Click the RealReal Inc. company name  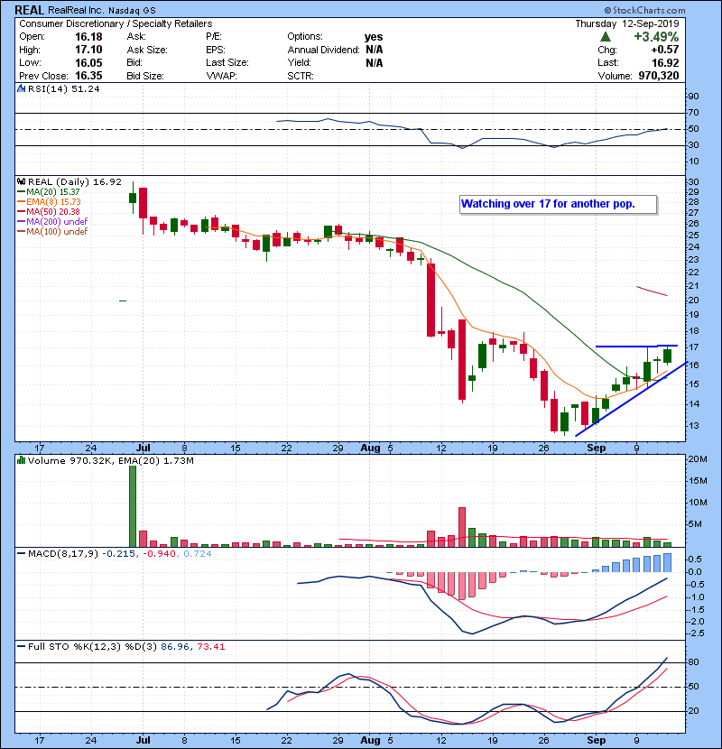75,10
